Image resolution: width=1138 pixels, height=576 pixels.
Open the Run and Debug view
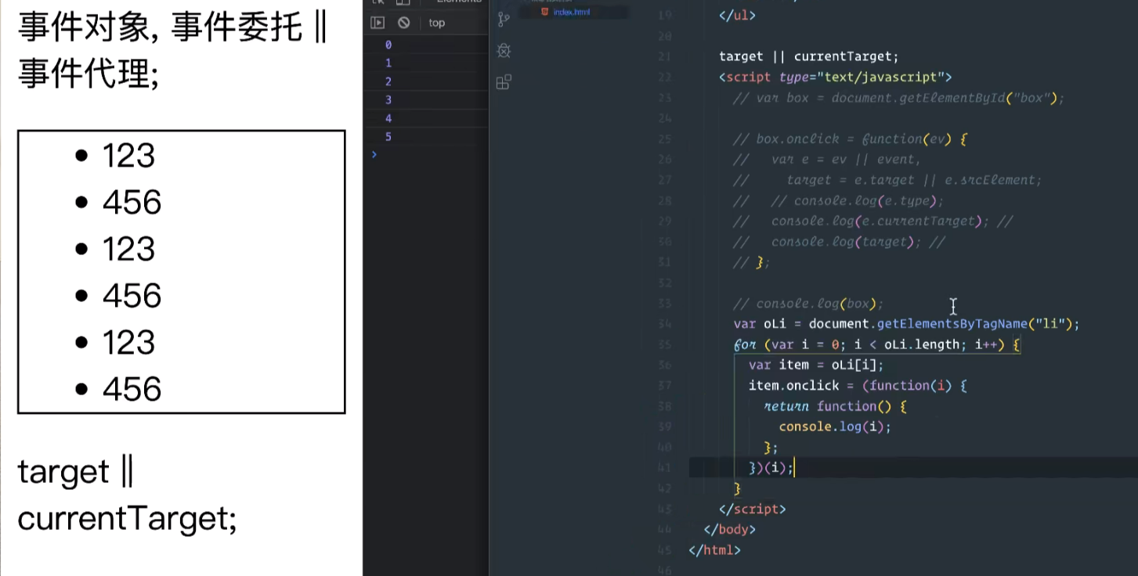click(x=504, y=51)
